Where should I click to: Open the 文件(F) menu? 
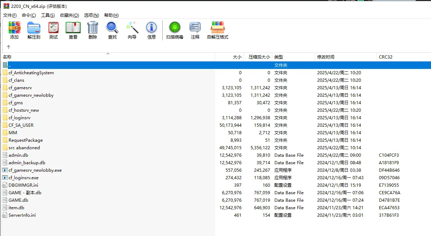click(x=10, y=15)
